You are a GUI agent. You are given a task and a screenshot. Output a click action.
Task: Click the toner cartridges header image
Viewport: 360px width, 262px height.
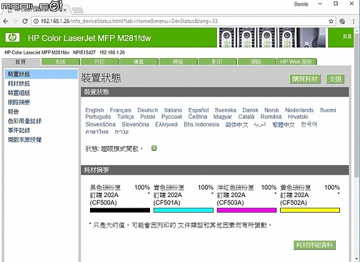coord(272,37)
